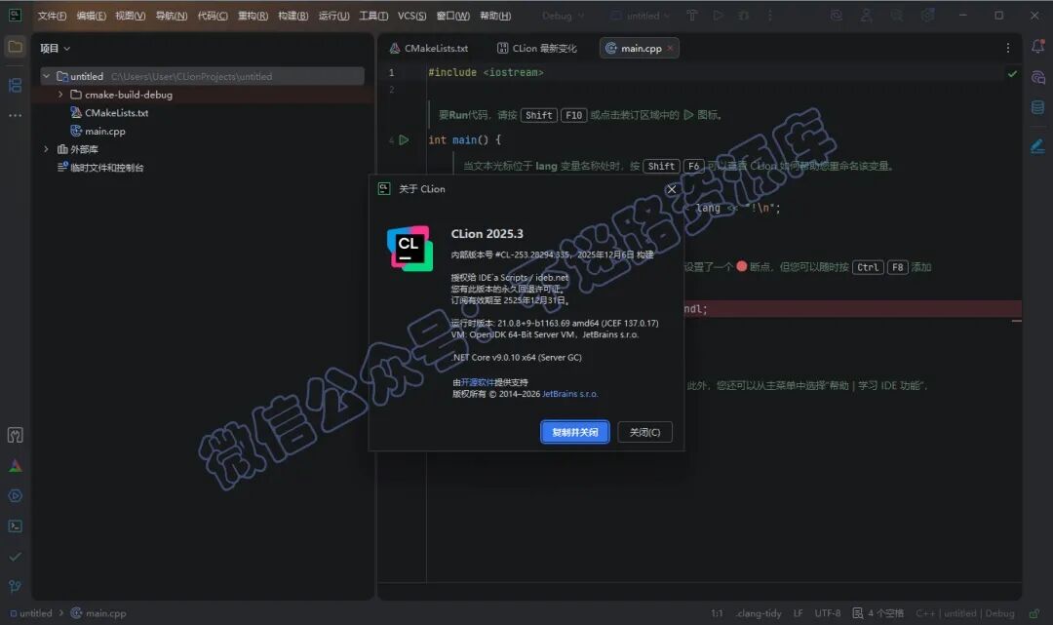Close the 关于 CLion dialog with X
Viewport: 1053px width, 625px height.
tap(671, 189)
